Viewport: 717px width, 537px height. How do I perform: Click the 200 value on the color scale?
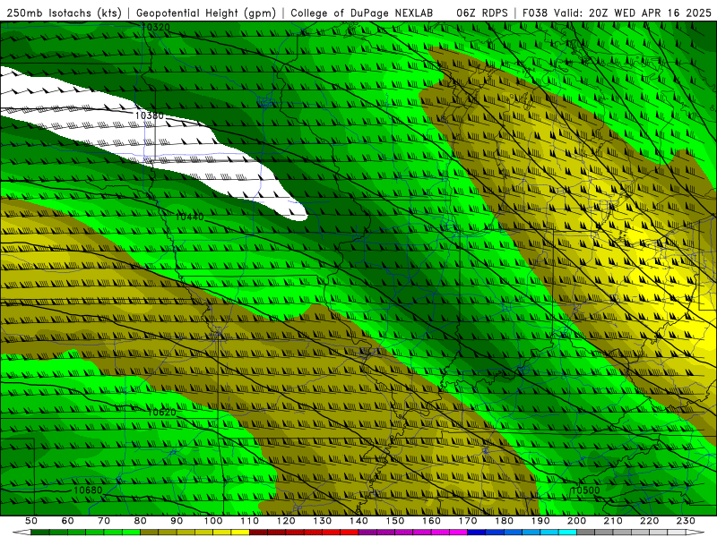coord(576,521)
